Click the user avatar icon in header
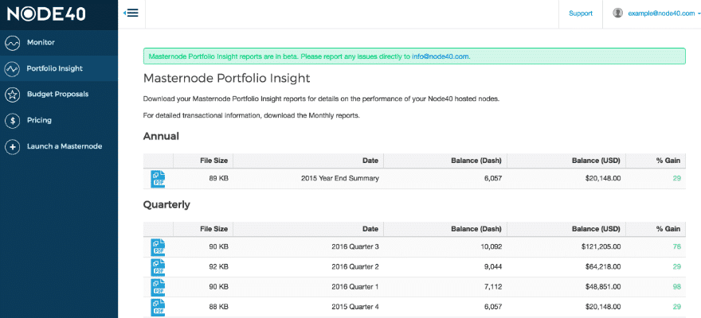Image resolution: width=701 pixels, height=318 pixels. (618, 14)
